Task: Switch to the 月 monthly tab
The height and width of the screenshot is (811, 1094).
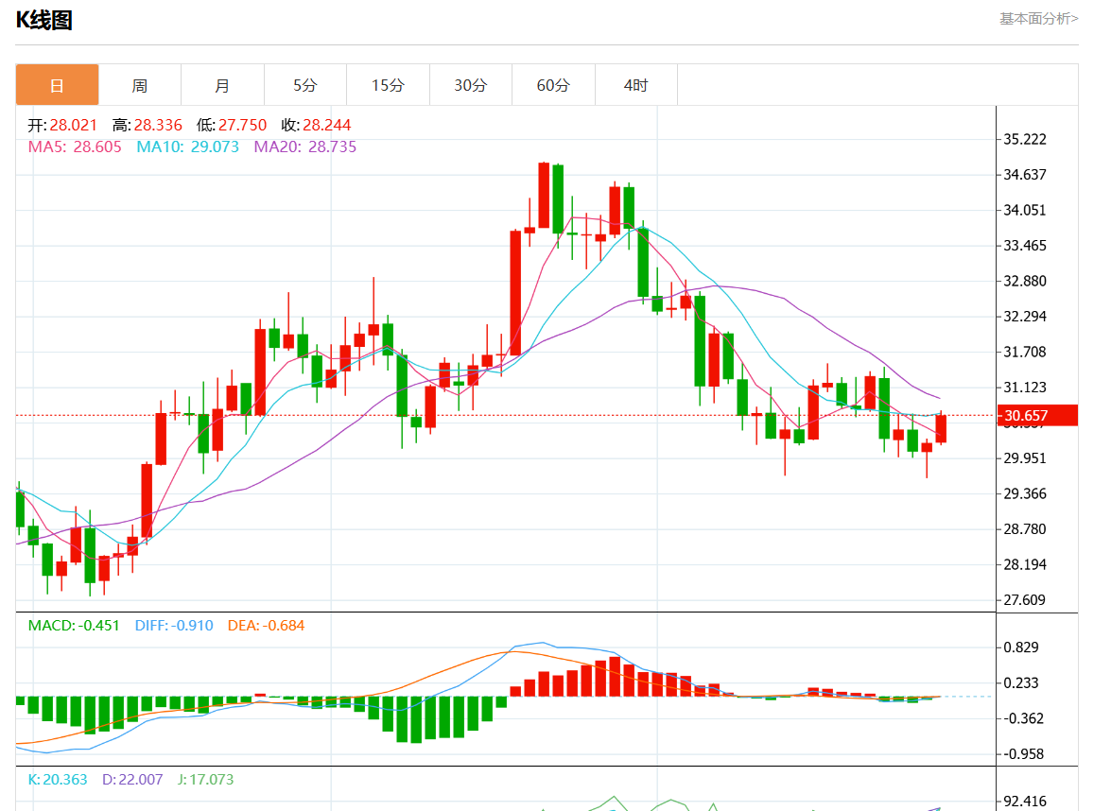Action: [x=222, y=85]
